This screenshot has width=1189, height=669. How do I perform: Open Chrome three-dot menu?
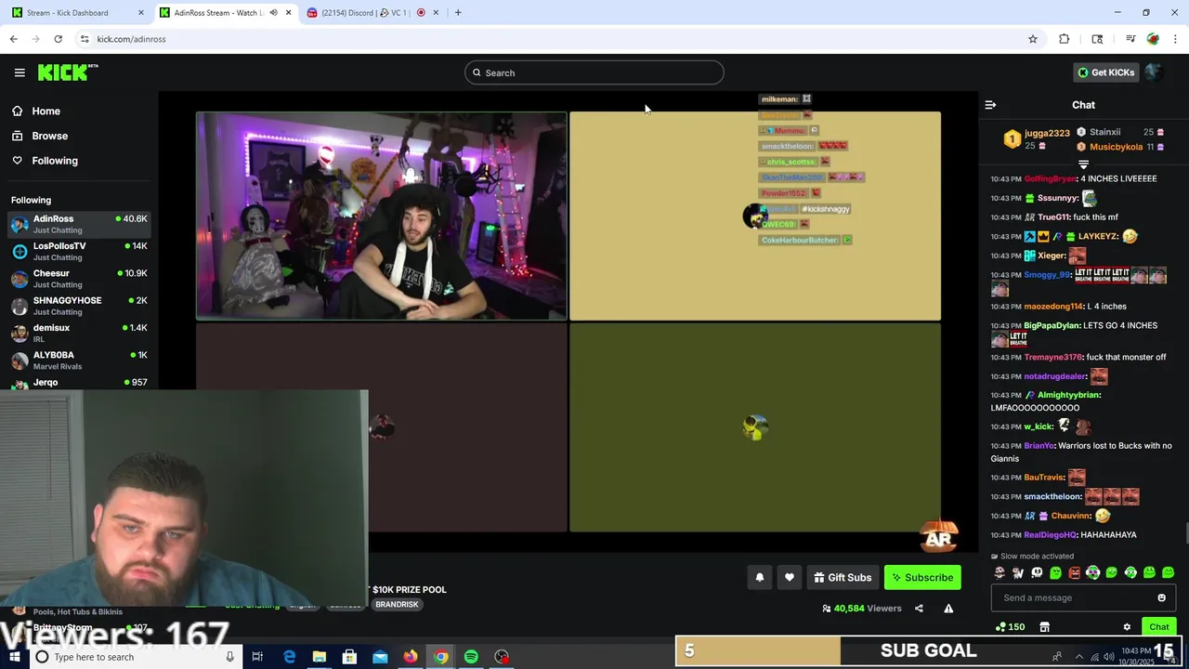(1175, 39)
